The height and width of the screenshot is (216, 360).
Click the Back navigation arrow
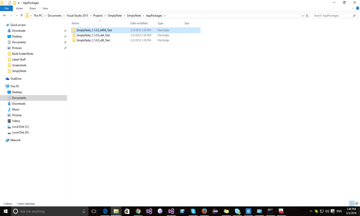4,15
